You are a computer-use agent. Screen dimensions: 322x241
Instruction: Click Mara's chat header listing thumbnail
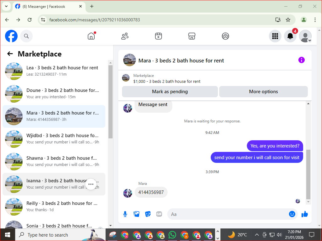(x=129, y=60)
